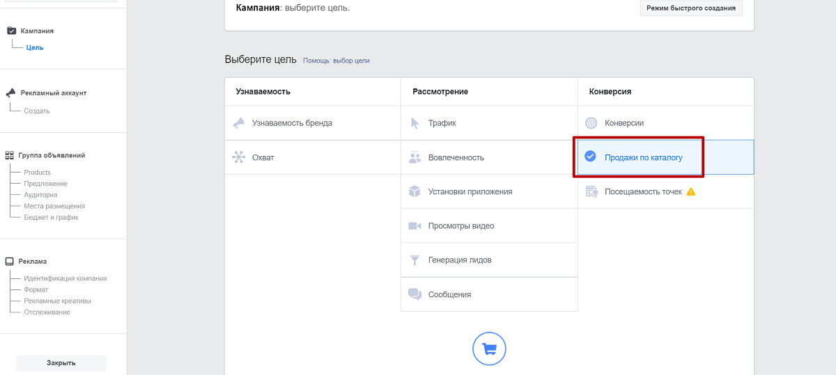The image size is (836, 375).
Task: Click the Конверсии globe icon
Action: click(x=591, y=123)
